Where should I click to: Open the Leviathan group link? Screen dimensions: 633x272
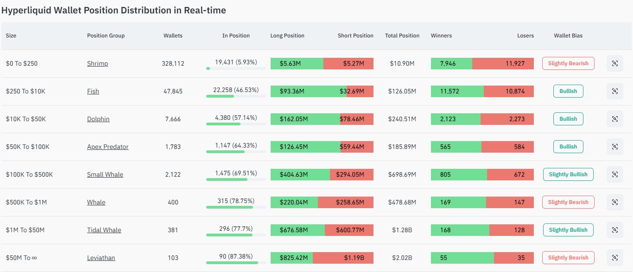point(101,258)
